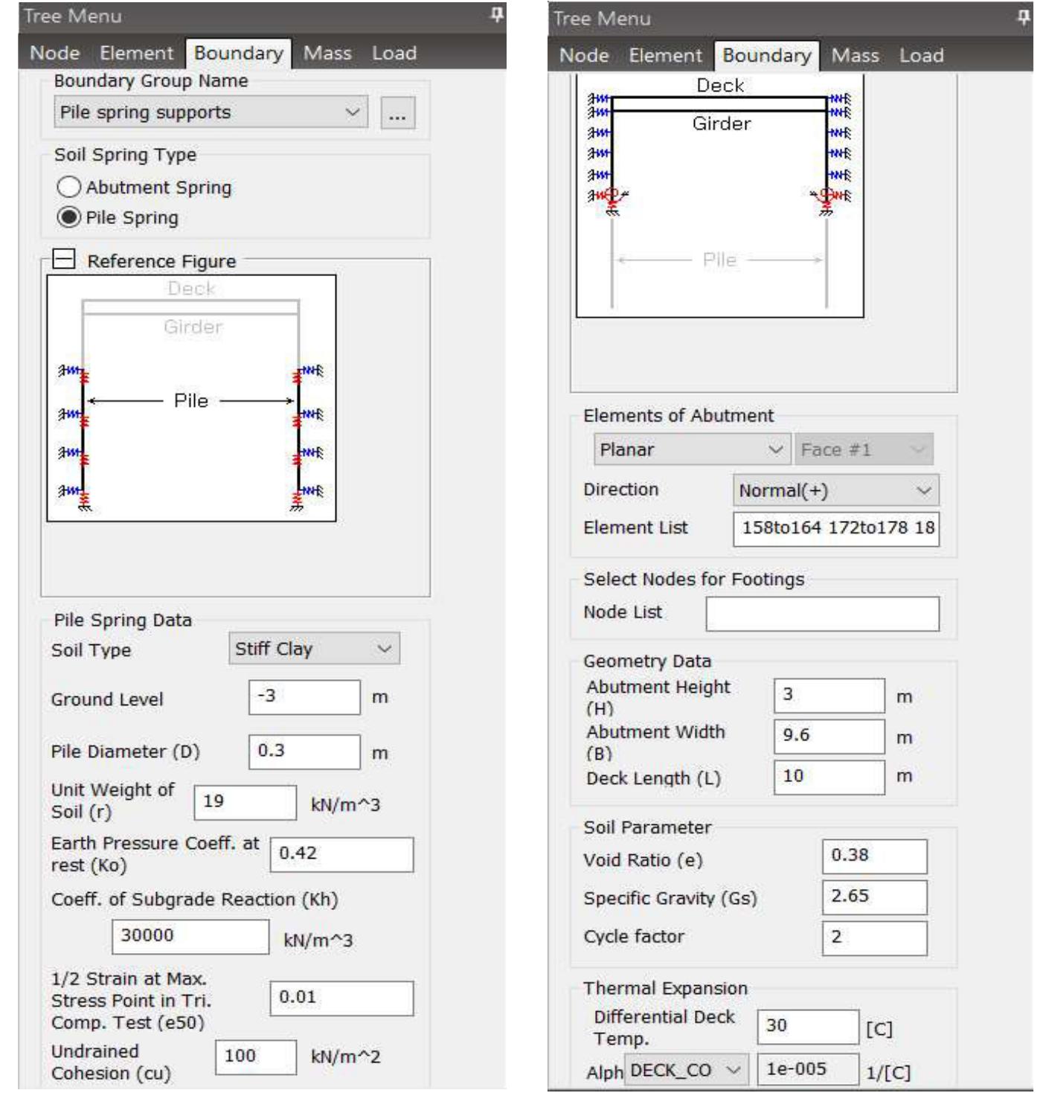Image resolution: width=1040 pixels, height=1093 pixels.
Task: Switch to Element tab in right Tree Menu
Action: click(x=665, y=56)
